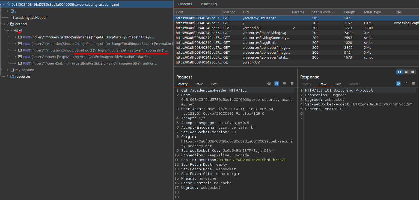Select the combined tabbed layout icon
Viewport: 419px width, 200px height.
click(413, 72)
